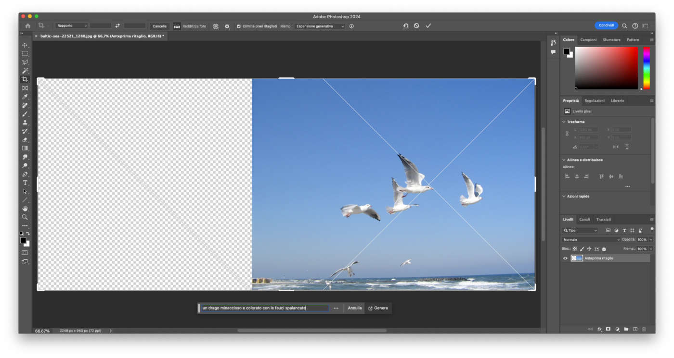Open the Normale blend mode dropdown

click(x=591, y=239)
